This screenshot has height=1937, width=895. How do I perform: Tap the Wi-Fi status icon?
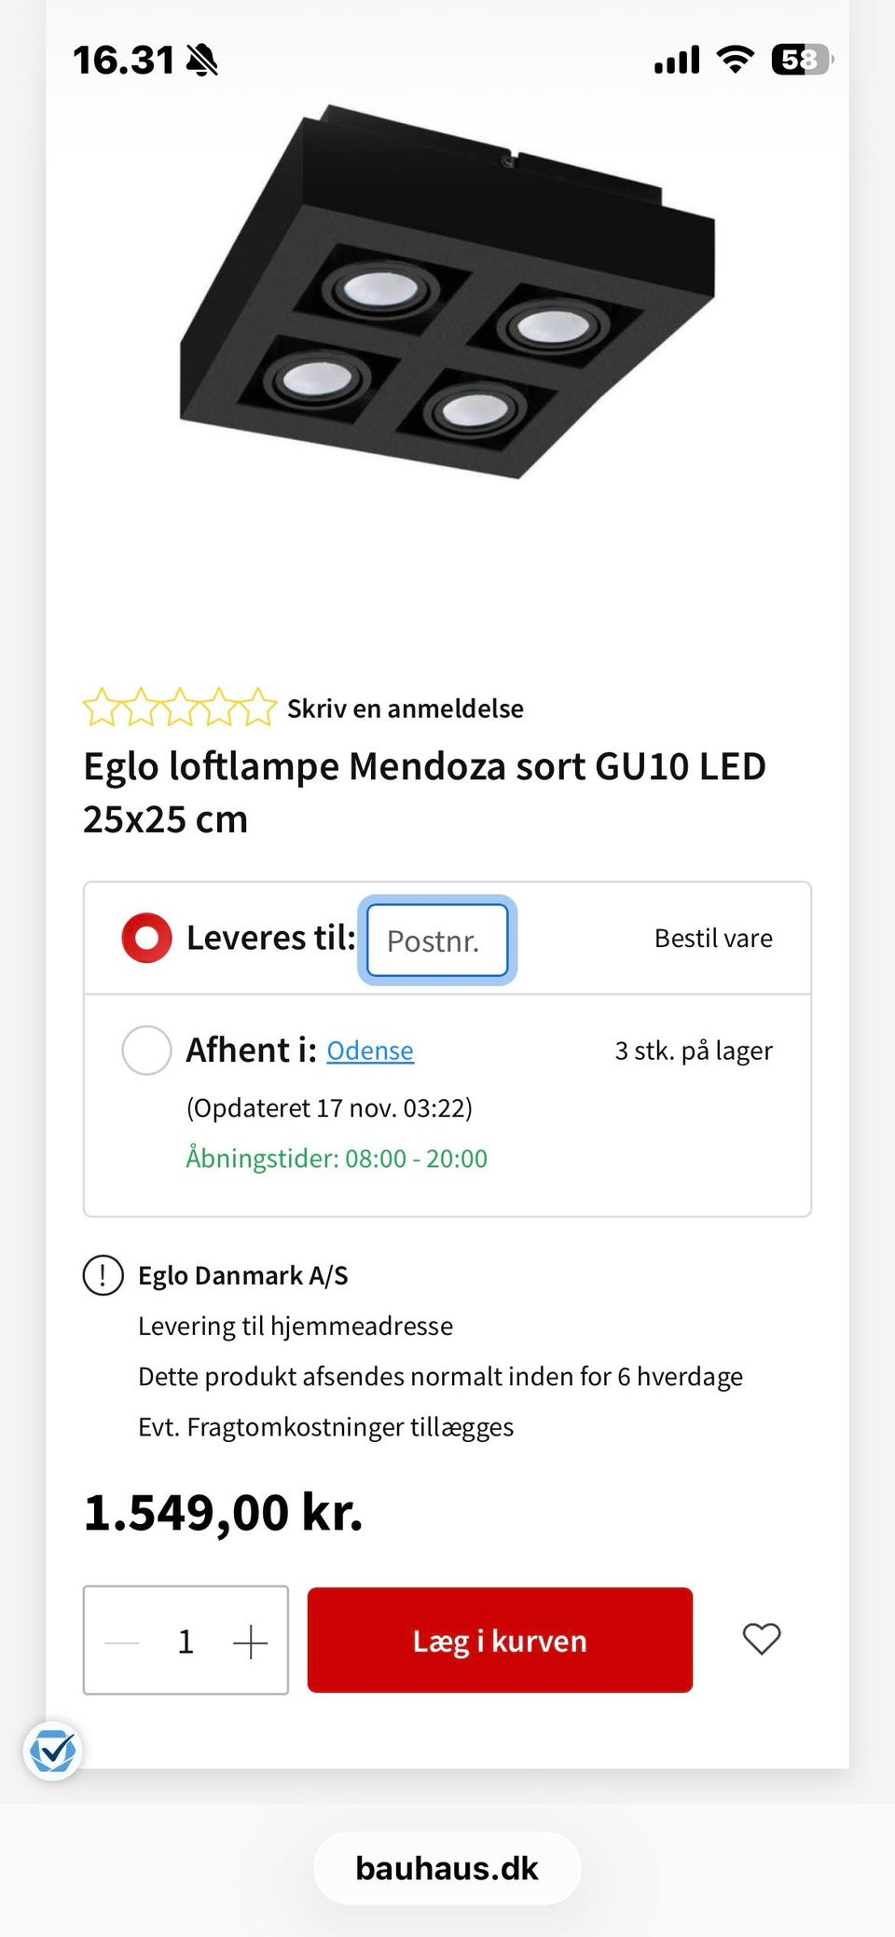point(735,60)
